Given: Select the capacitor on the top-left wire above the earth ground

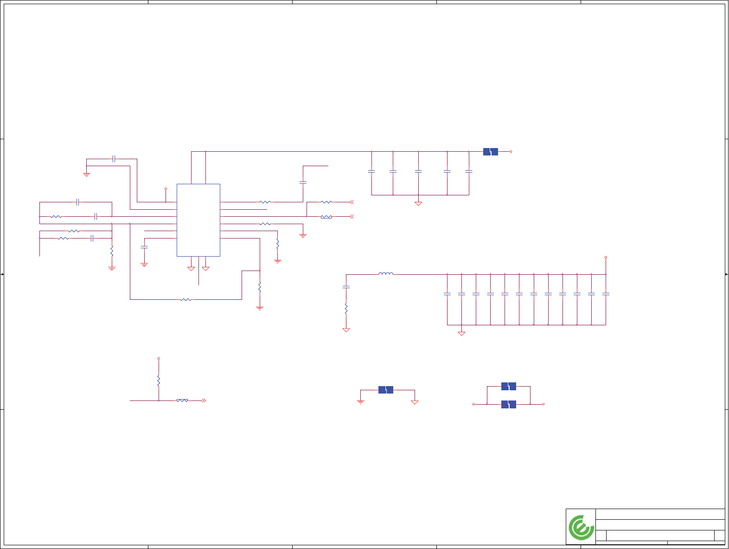Looking at the screenshot, I should click(x=114, y=159).
